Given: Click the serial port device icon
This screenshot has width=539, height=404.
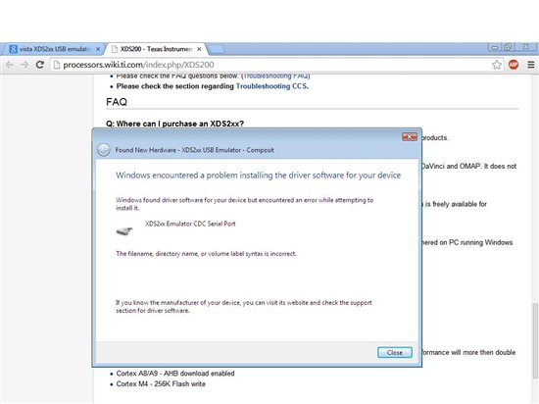Looking at the screenshot, I should [x=124, y=231].
